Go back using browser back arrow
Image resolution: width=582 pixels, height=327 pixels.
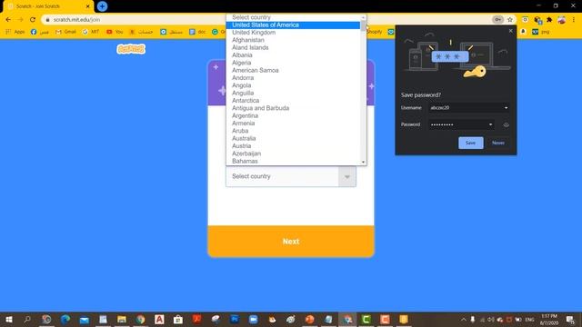tap(8, 20)
